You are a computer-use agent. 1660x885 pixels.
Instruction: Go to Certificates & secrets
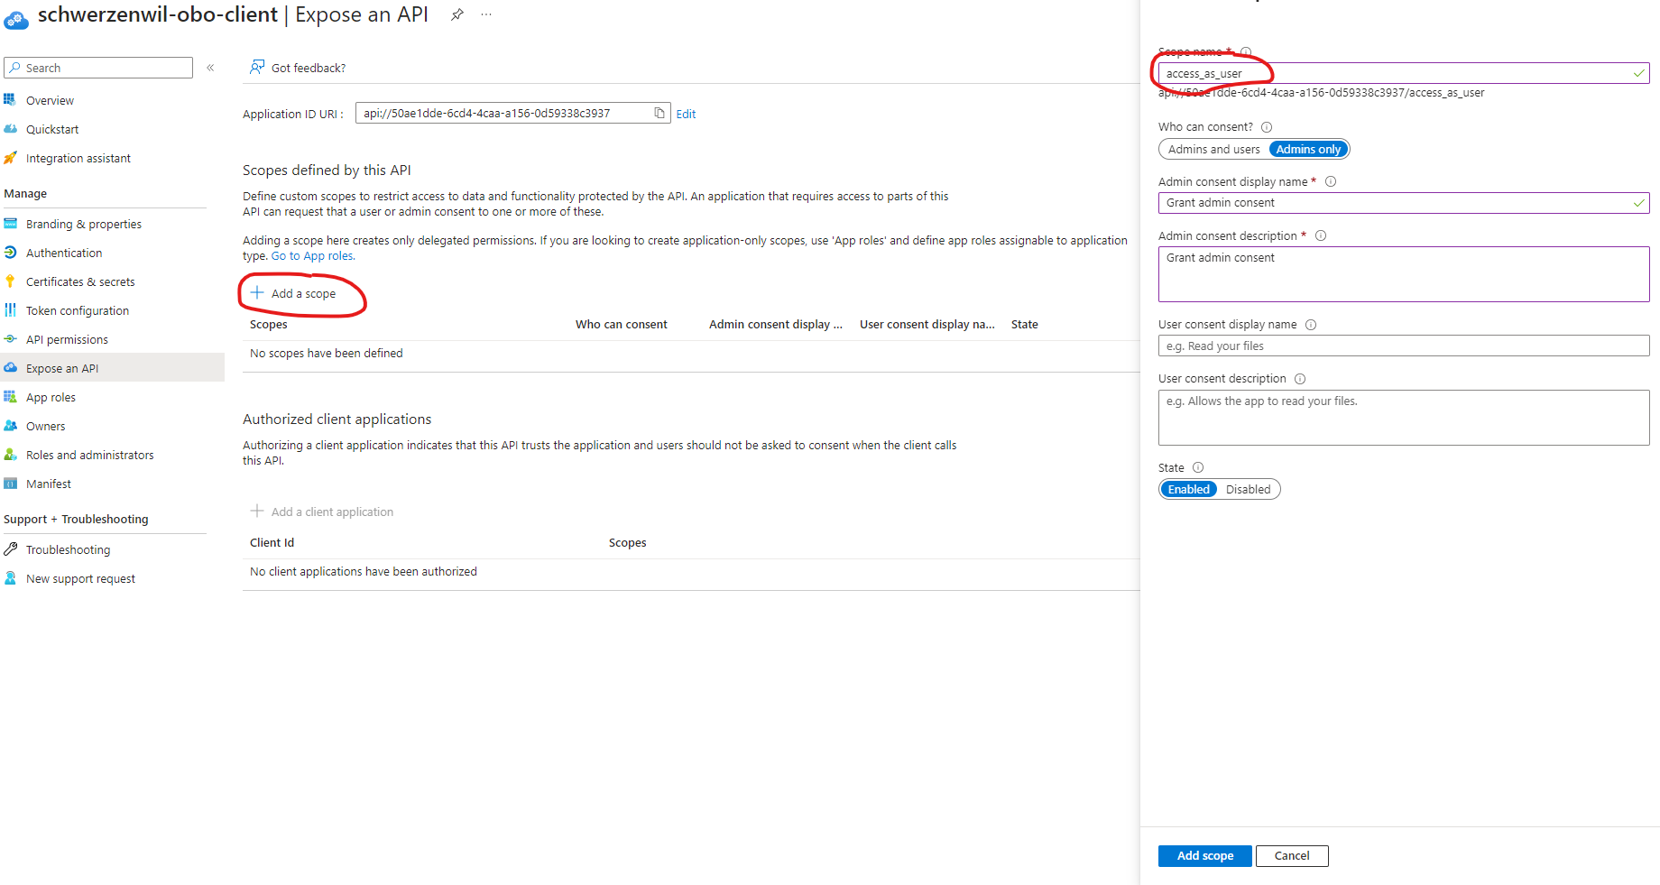pos(80,282)
